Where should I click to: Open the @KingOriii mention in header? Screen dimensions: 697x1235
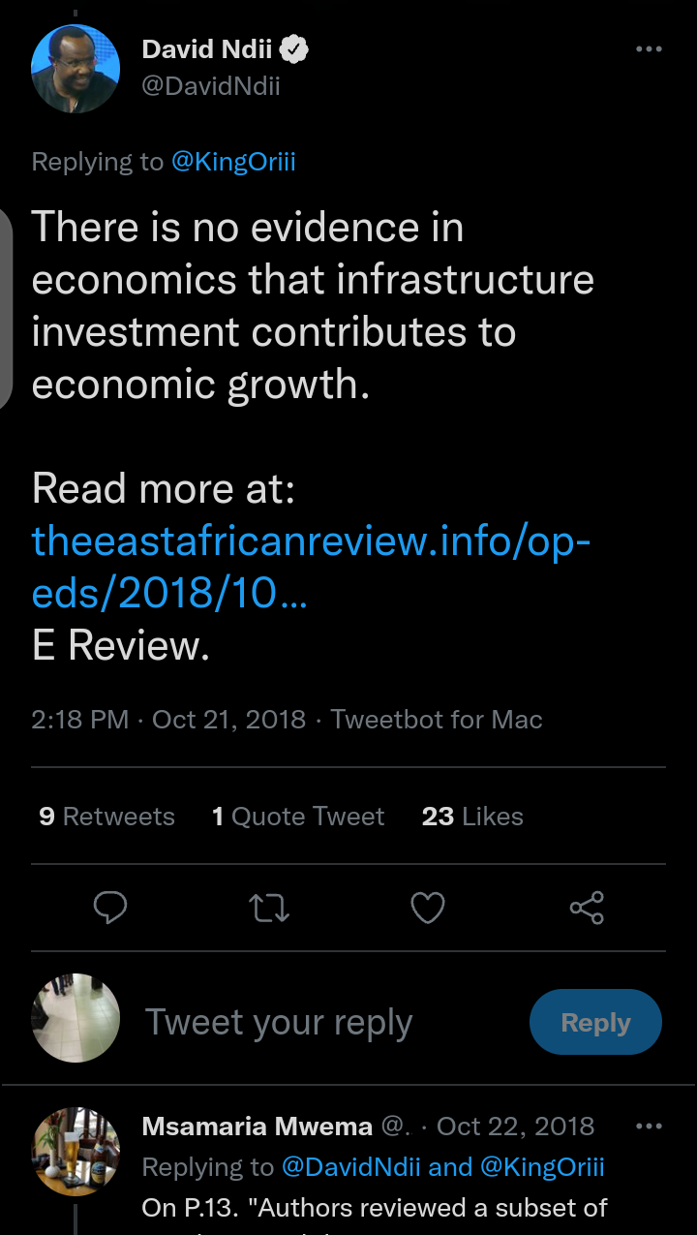coord(233,162)
